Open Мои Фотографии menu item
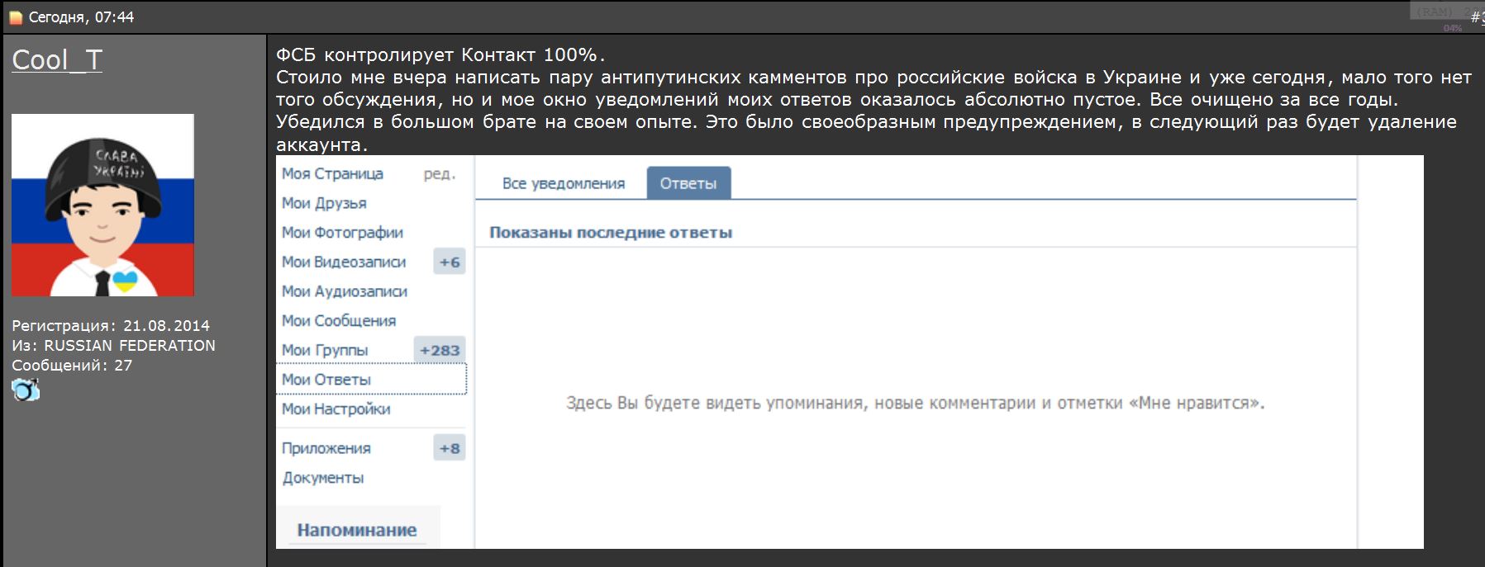 [342, 233]
